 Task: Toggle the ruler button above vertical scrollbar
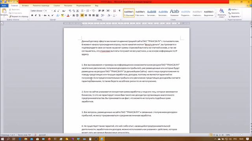coord(251,23)
